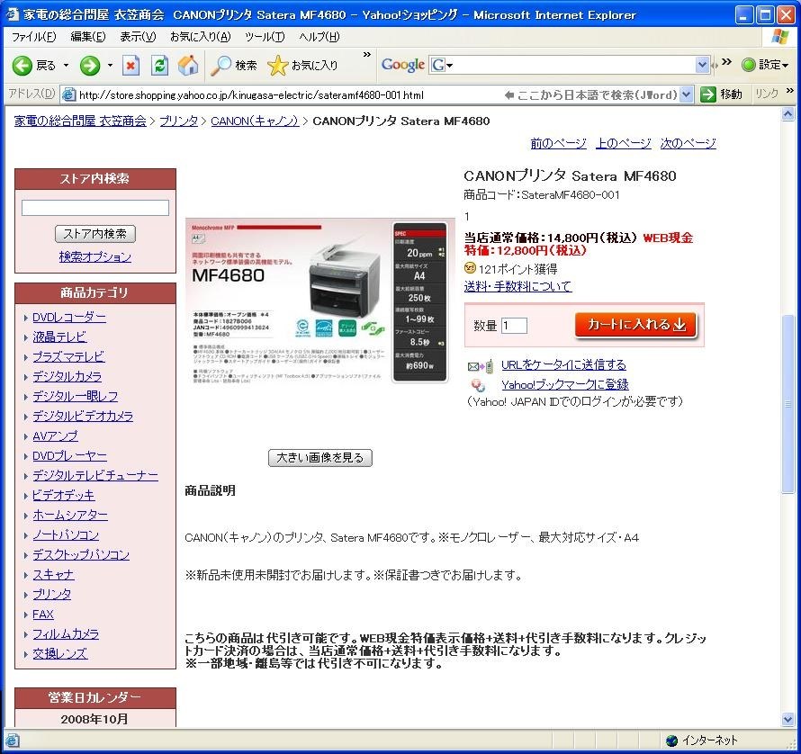Click the green Go (移動) arrow button

tap(708, 94)
